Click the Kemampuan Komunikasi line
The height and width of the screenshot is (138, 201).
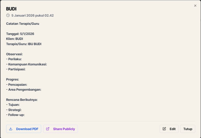pyautogui.click(x=26, y=64)
